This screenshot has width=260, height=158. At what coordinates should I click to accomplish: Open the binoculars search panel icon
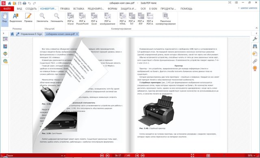(255, 46)
